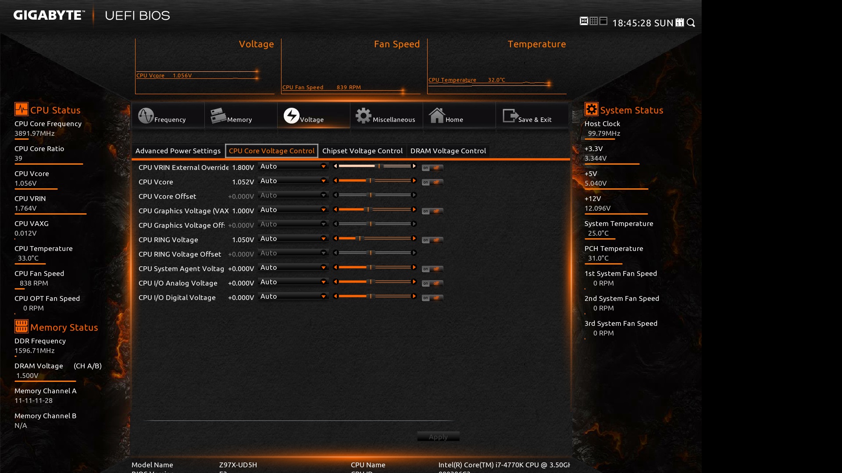Switch to the grid view mode icon

click(594, 21)
